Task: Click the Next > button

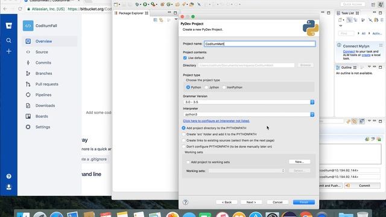Action: 251,203
